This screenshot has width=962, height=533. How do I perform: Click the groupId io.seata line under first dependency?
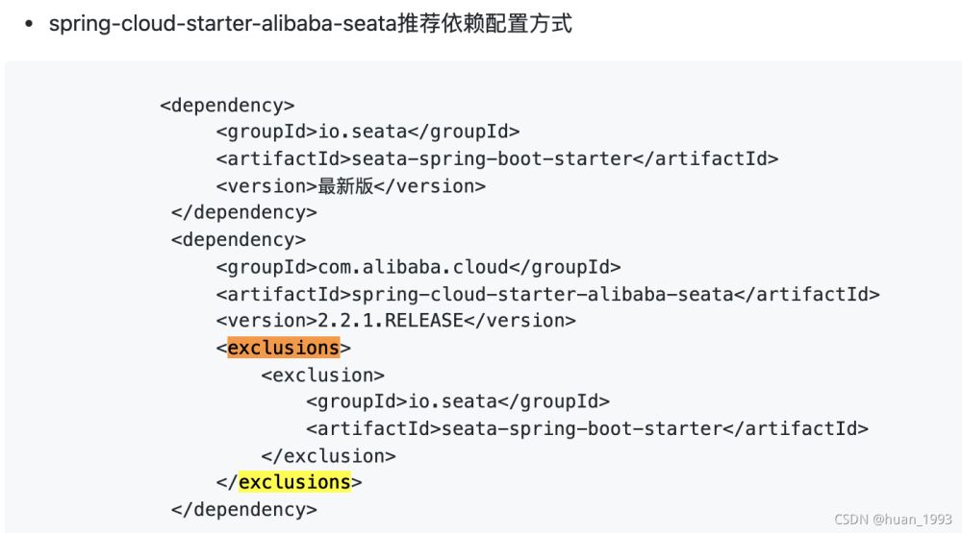coord(367,132)
